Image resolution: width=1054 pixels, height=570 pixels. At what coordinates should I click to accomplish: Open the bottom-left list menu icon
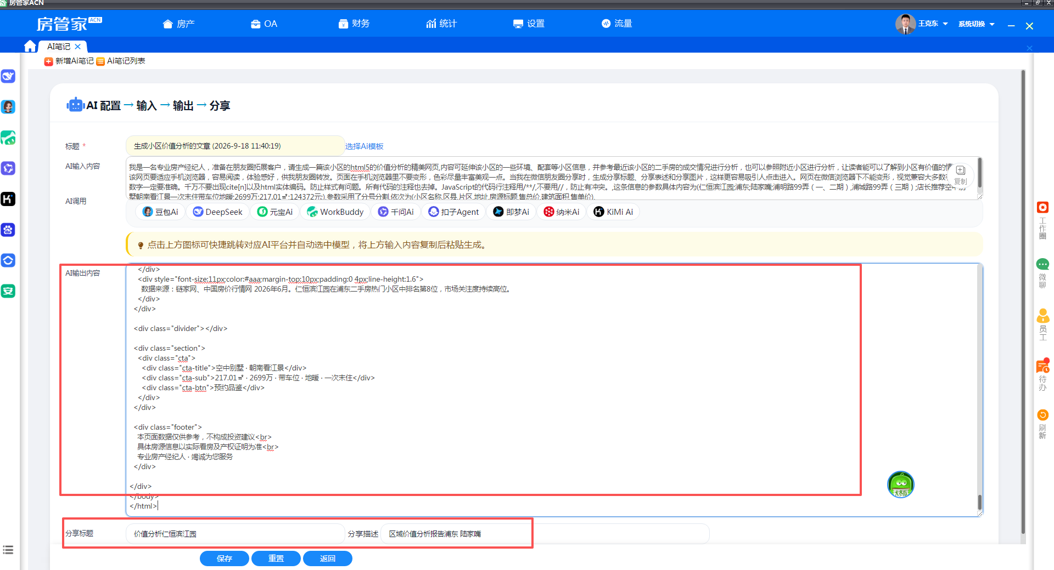point(8,550)
